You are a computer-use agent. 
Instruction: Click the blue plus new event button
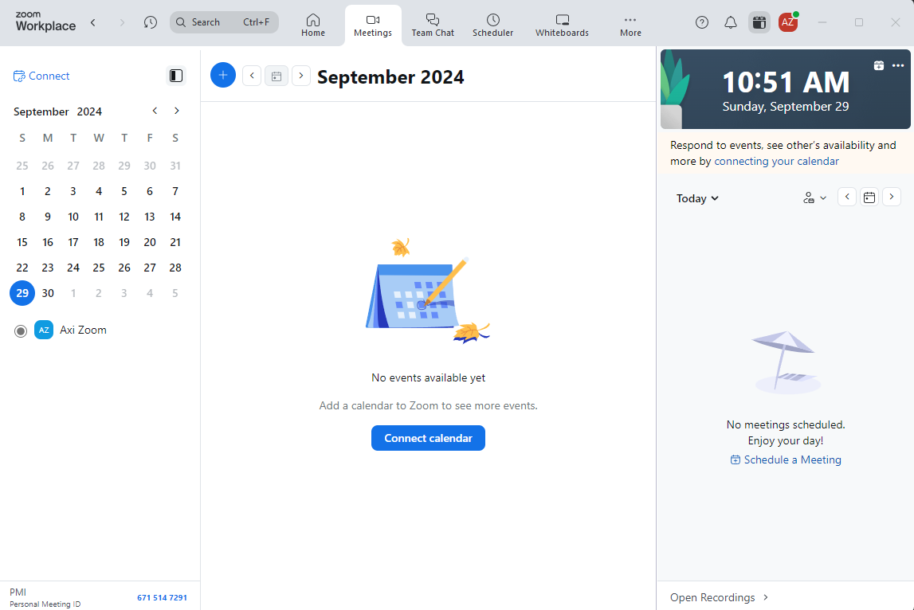coord(223,76)
